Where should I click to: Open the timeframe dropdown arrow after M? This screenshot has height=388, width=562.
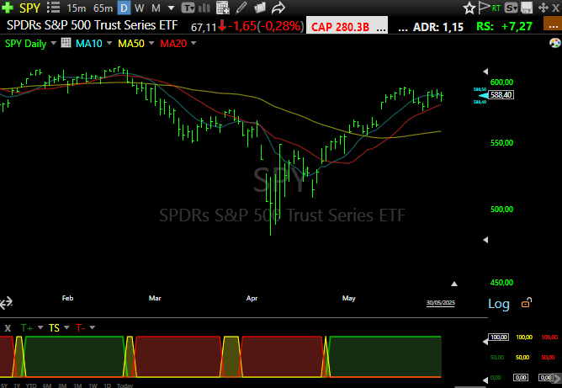pyautogui.click(x=172, y=8)
